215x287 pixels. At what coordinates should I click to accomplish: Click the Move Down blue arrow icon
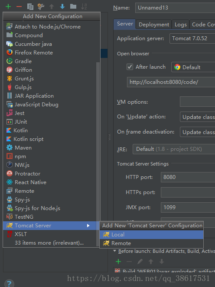point(62,7)
